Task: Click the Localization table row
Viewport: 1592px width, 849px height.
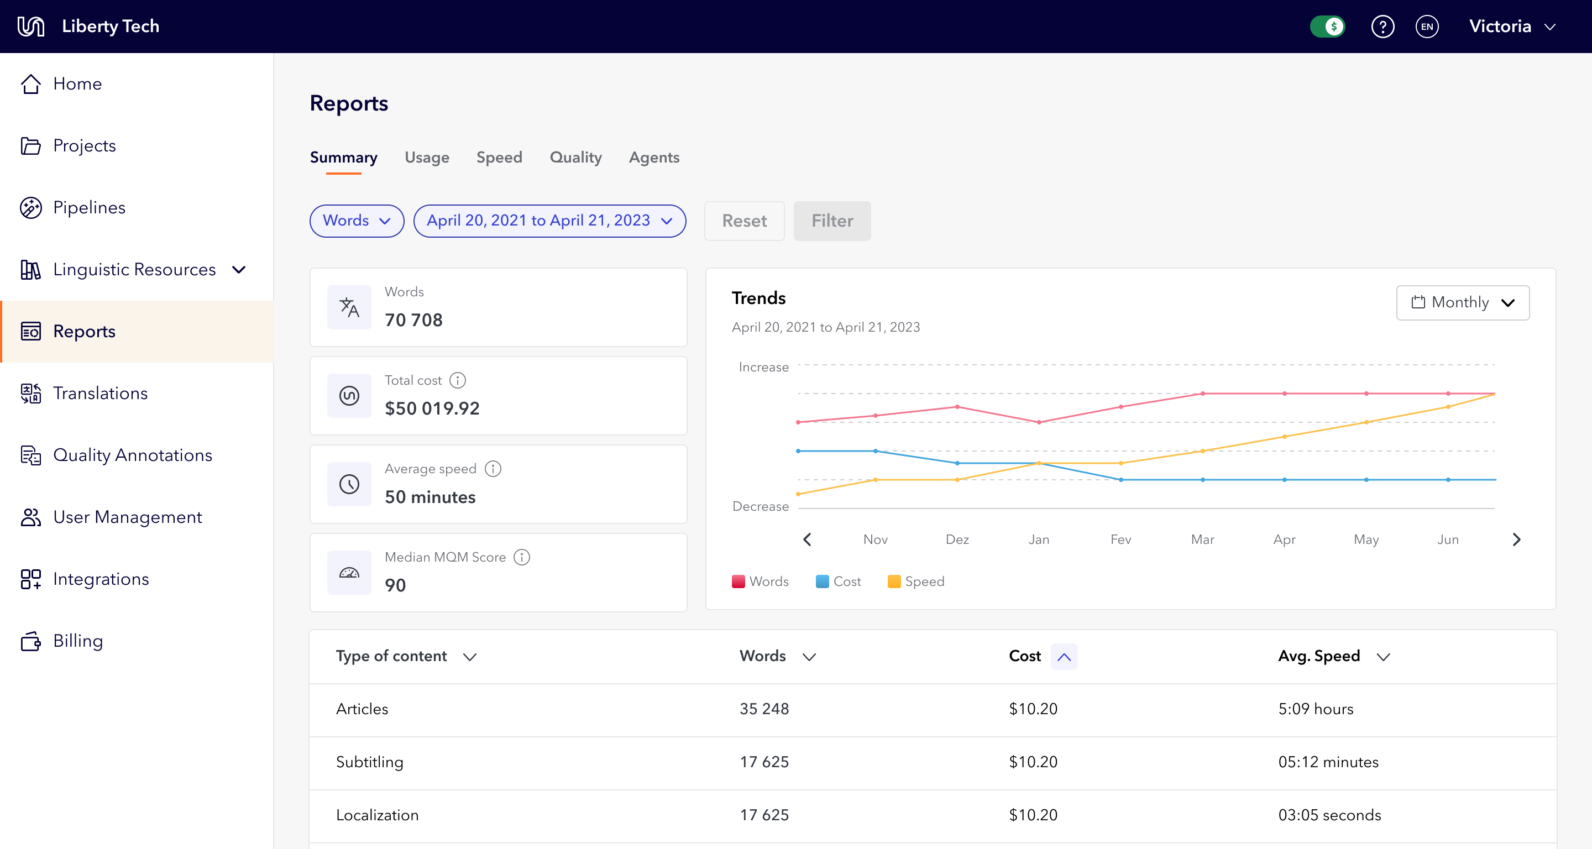Action: pyautogui.click(x=933, y=816)
